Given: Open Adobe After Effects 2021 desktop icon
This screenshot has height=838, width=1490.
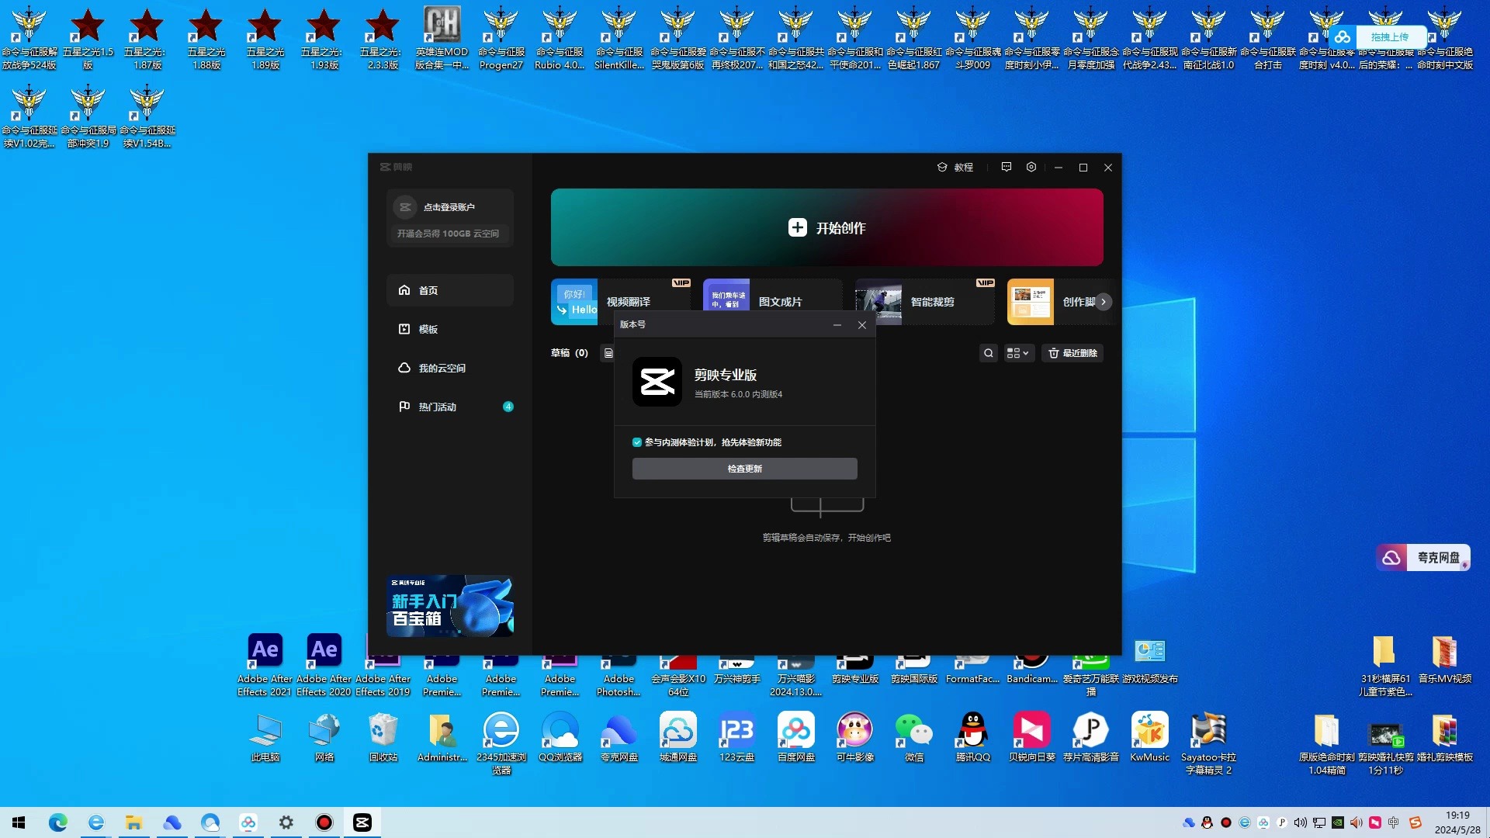Looking at the screenshot, I should point(265,665).
